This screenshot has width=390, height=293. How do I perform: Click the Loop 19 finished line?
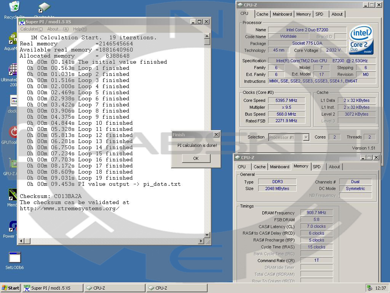(x=80, y=178)
